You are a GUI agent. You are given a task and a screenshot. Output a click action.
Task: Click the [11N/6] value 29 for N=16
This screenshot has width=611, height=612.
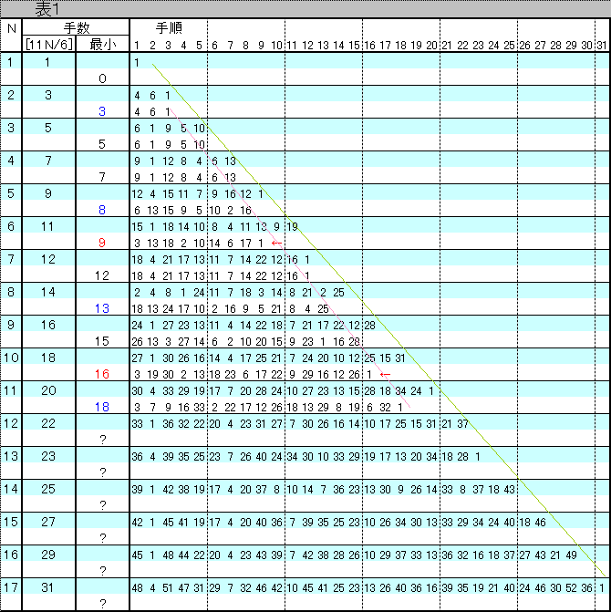click(48, 554)
